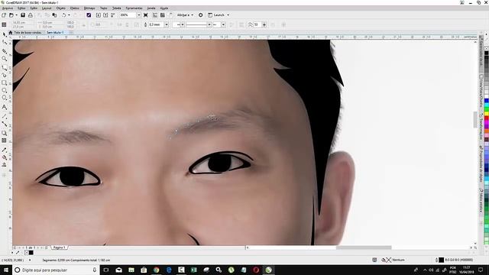Open the Arquivo menu
Viewport: 489px width, 275px height.
(x=8, y=8)
